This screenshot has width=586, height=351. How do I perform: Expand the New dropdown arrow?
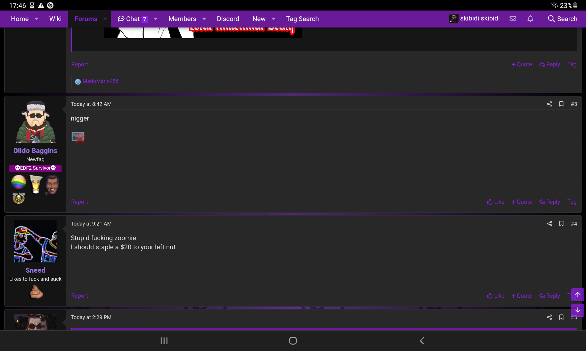coord(273,19)
